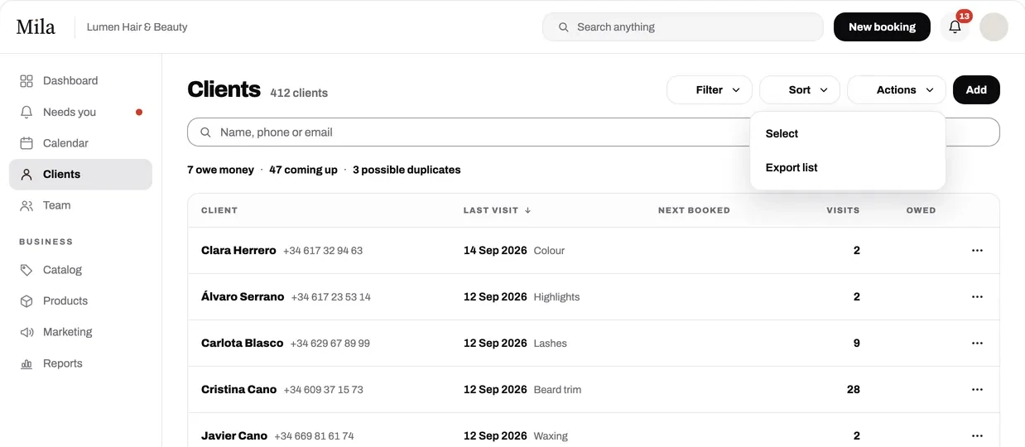This screenshot has width=1025, height=447.
Task: Open the Team page
Action: click(80, 205)
